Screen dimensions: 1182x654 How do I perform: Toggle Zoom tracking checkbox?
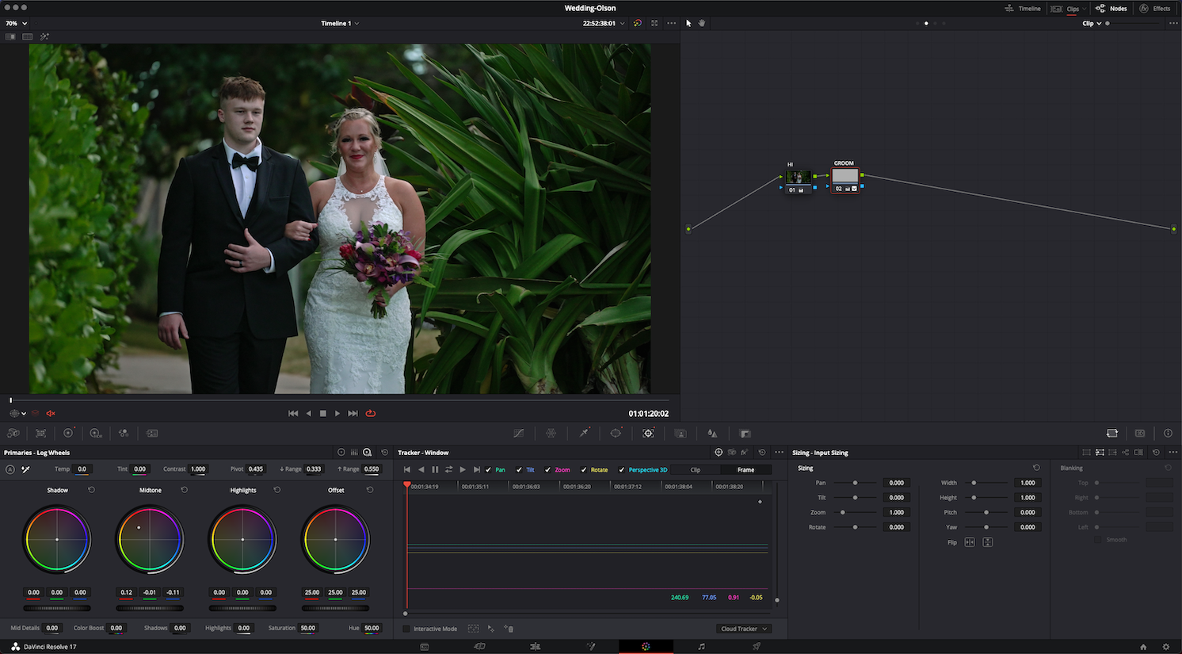coord(547,470)
